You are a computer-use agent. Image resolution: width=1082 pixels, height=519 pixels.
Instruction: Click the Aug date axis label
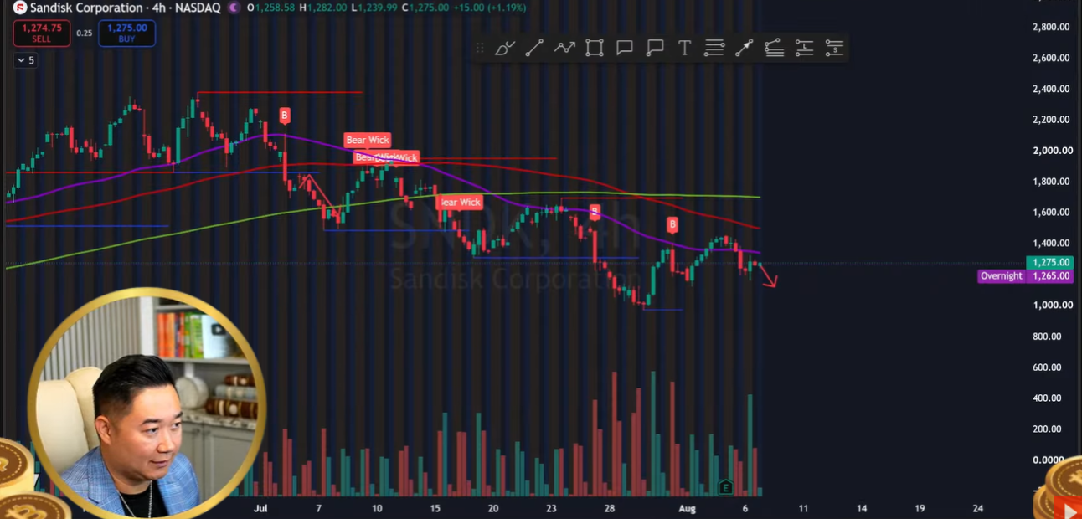coord(687,508)
